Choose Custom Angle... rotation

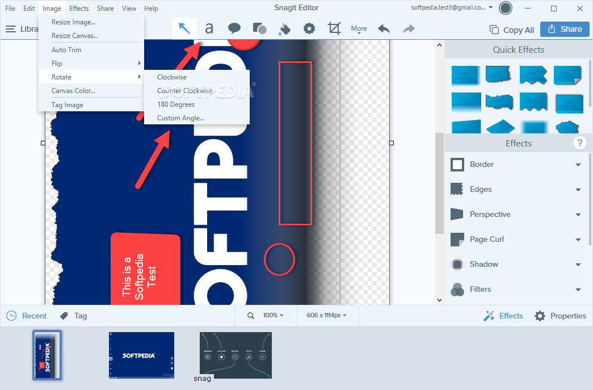[x=197, y=118]
